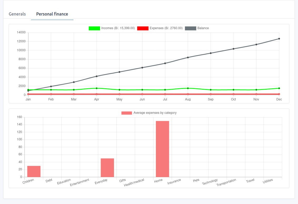Image resolution: width=298 pixels, height=204 pixels.
Task: Click the February balance data point
Action: 51,86
